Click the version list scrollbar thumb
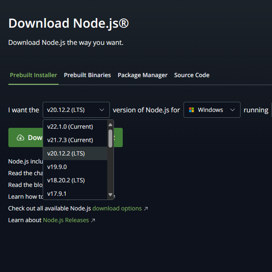Viewport: 272px width, 272px height. [110, 138]
